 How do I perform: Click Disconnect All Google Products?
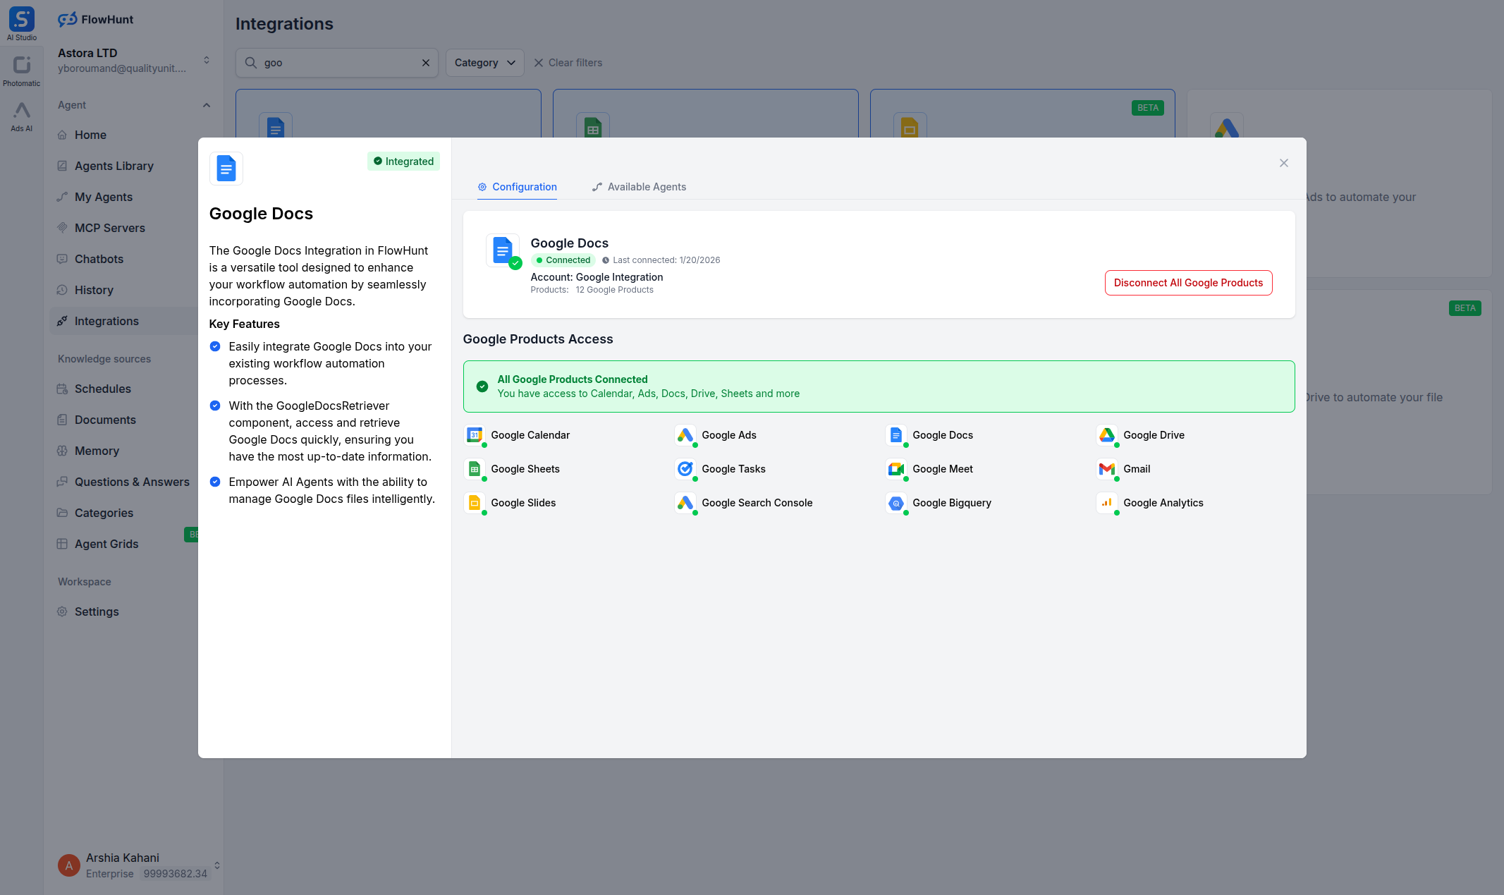point(1188,283)
